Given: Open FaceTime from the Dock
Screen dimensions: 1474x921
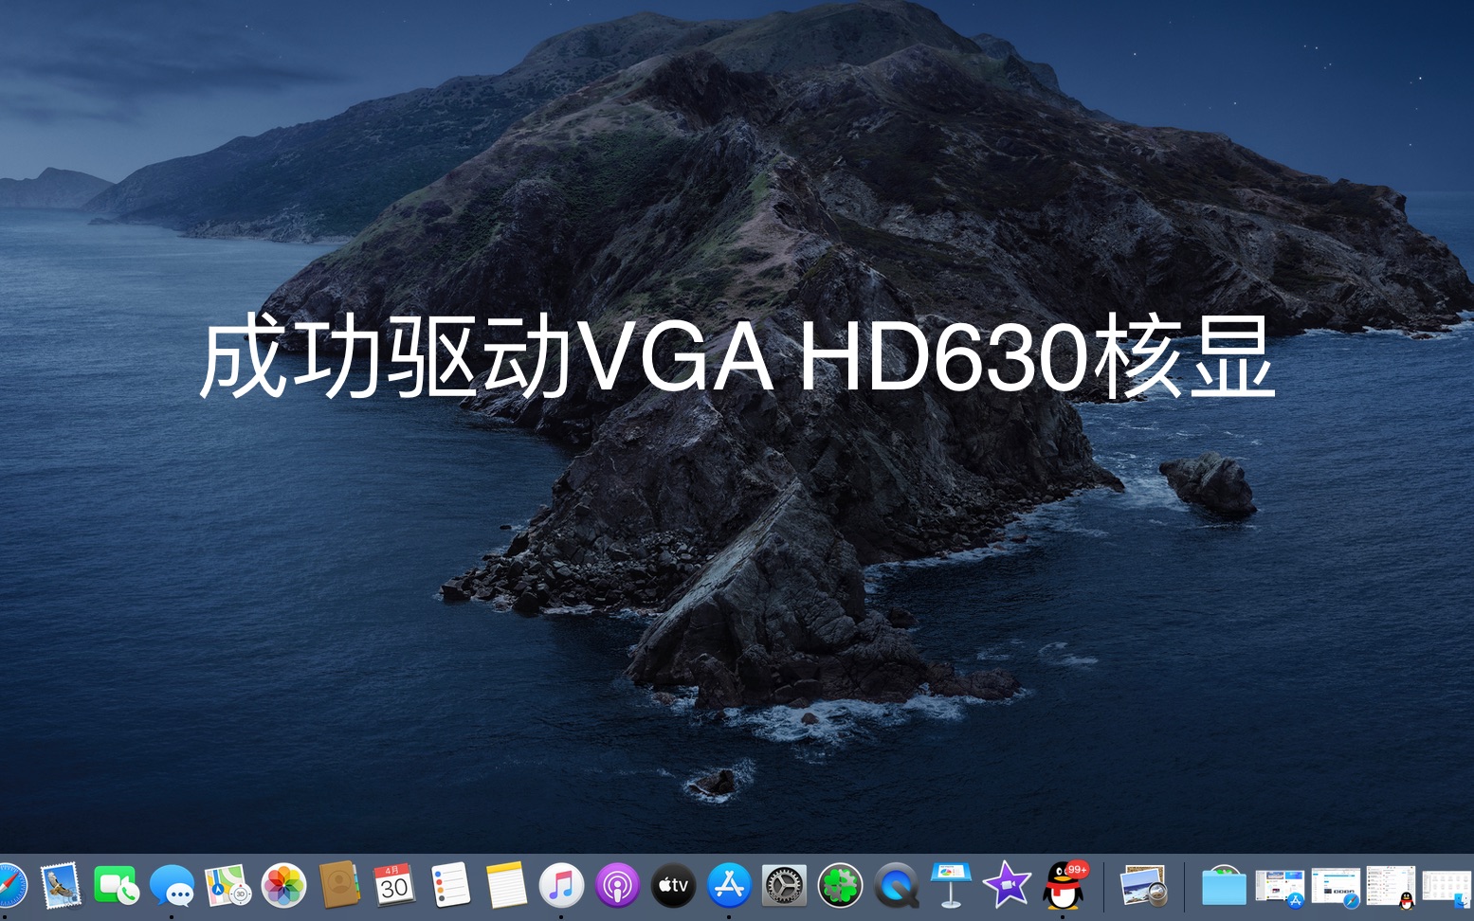Looking at the screenshot, I should click(117, 886).
